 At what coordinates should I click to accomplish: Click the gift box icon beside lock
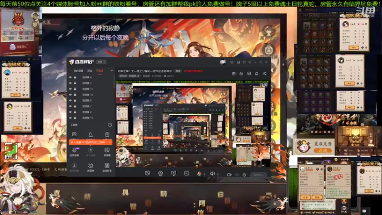click(233, 74)
